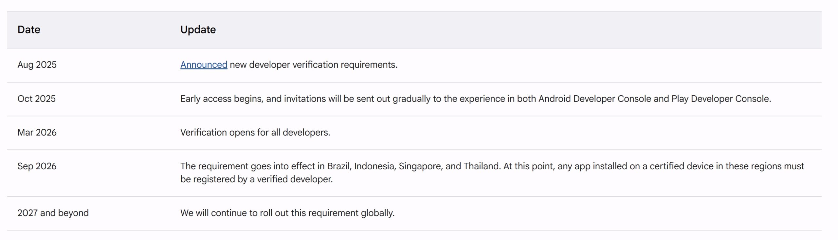Open the Announced hyperlink
Image resolution: width=838 pixels, height=240 pixels.
pyautogui.click(x=204, y=65)
